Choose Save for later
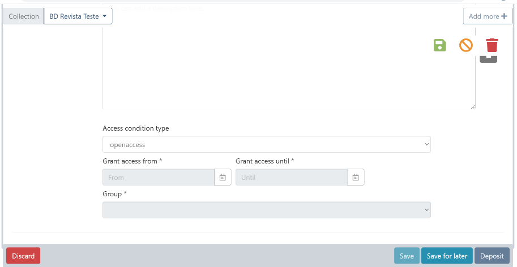Screen dimensions: 517x267 click(447, 256)
